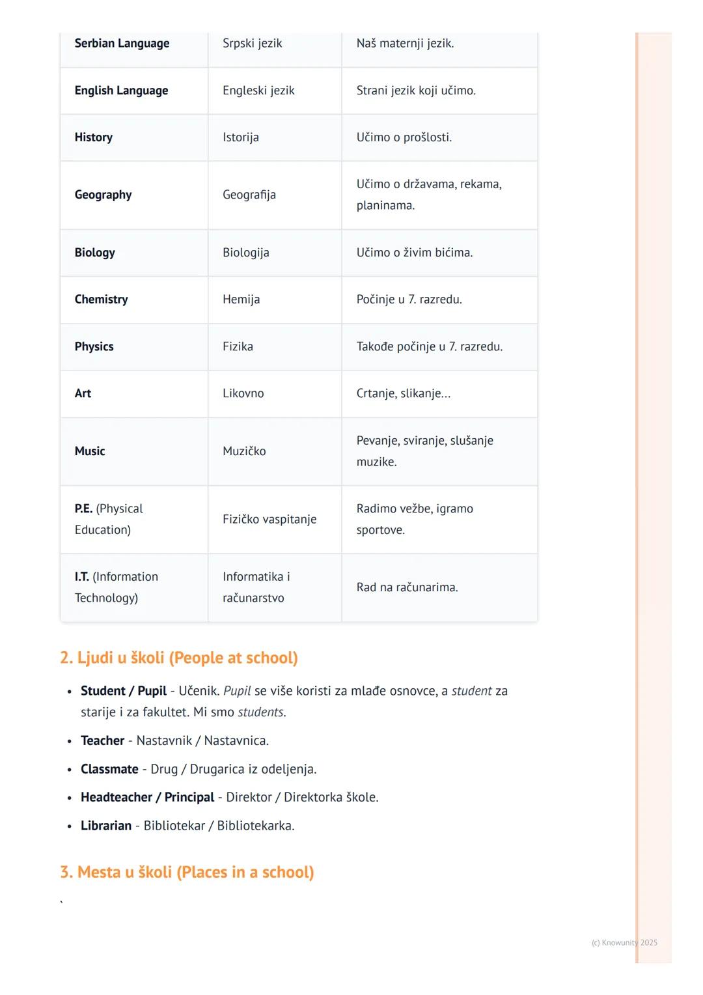Click the 'Headteacher / Principal' bullet

148,797
